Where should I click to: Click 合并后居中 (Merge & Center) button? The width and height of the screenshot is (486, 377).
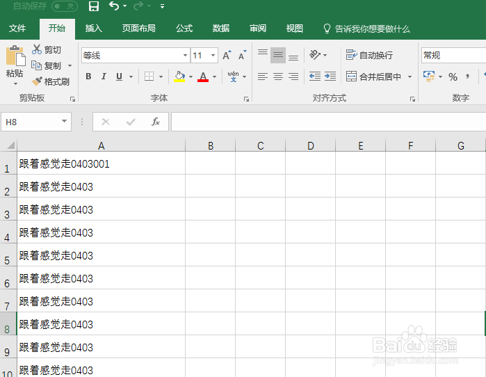click(373, 77)
